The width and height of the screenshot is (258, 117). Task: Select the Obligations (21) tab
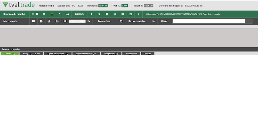(111, 54)
